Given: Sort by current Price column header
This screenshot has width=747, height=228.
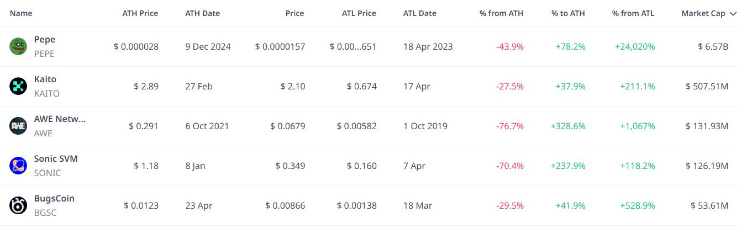Looking at the screenshot, I should coord(294,13).
